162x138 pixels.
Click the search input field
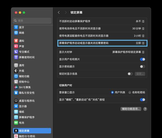[32, 20]
